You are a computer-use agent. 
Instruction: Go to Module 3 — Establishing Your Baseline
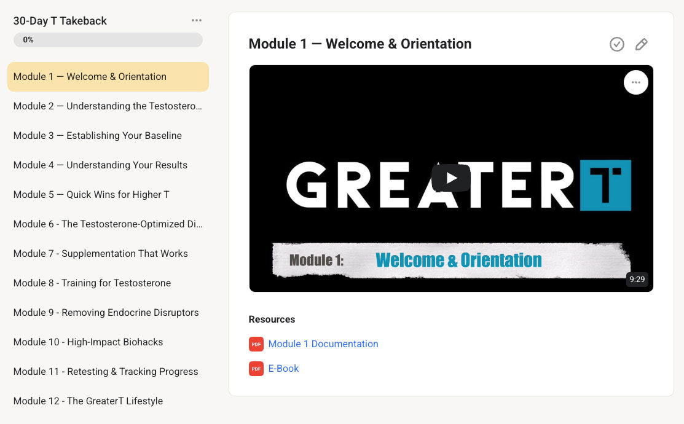98,136
